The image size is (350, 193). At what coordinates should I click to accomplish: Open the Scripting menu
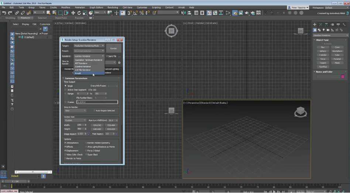pyautogui.click(x=156, y=7)
